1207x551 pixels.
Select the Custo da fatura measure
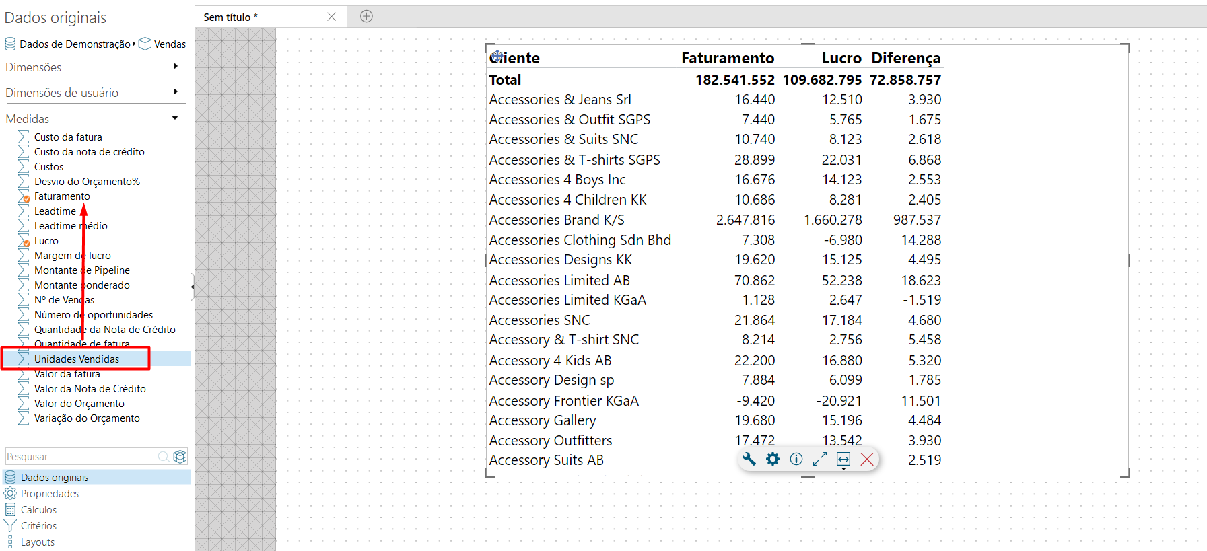coord(68,137)
